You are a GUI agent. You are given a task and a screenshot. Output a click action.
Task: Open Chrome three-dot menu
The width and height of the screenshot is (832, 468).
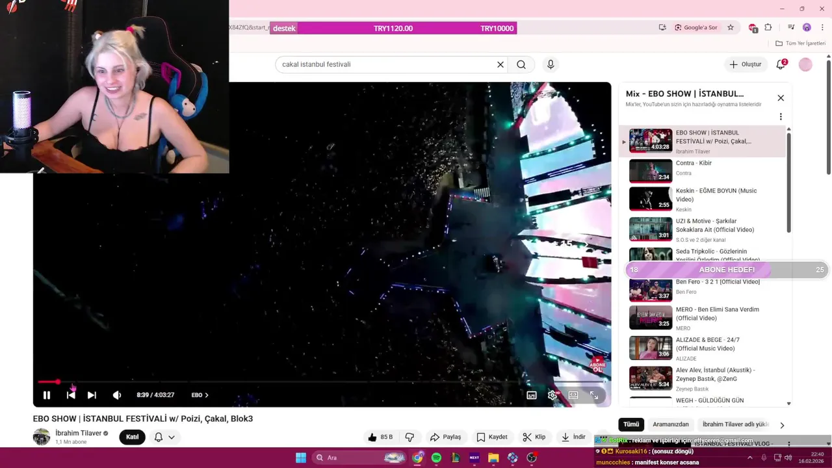pos(822,27)
